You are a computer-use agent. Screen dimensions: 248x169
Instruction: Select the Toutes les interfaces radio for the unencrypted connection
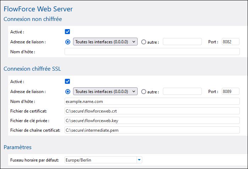coord(68,42)
